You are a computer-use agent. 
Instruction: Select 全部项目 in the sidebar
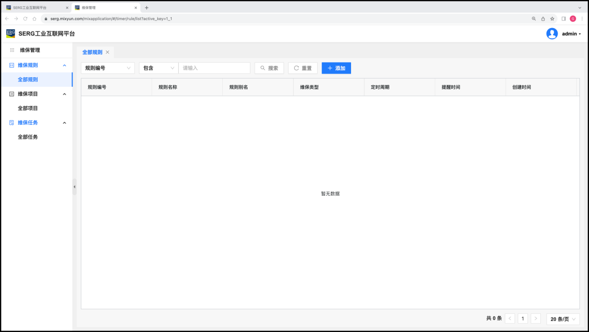coord(28,108)
